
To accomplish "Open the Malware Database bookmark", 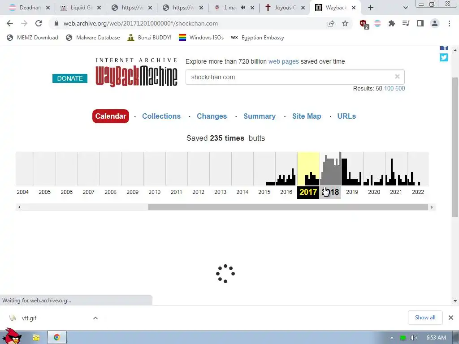I will tap(93, 38).
